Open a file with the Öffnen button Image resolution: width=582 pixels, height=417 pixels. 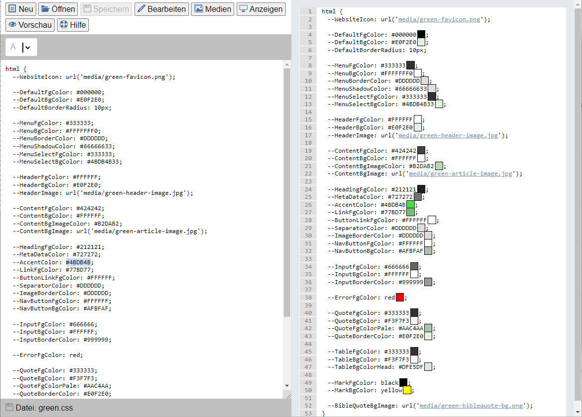pos(58,9)
